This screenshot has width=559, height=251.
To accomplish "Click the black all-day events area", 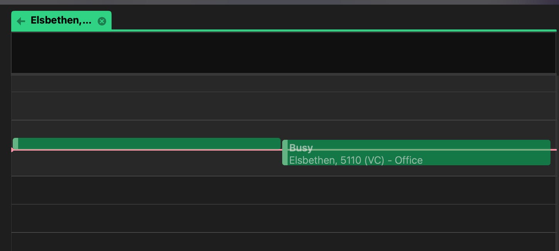I will point(283,53).
